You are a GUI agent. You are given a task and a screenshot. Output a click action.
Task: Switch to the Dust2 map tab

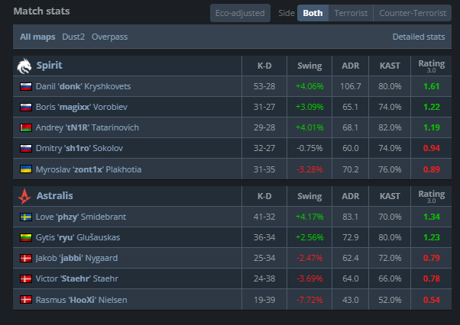tap(73, 37)
